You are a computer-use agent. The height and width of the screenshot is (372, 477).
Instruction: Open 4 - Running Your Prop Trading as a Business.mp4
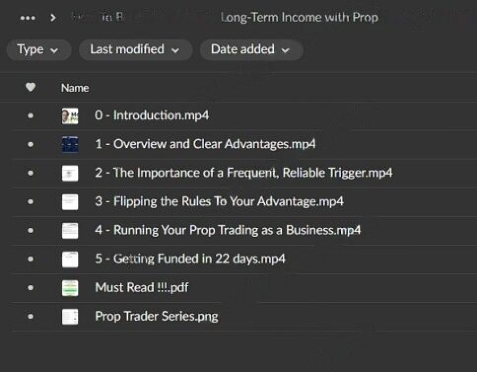coord(228,230)
